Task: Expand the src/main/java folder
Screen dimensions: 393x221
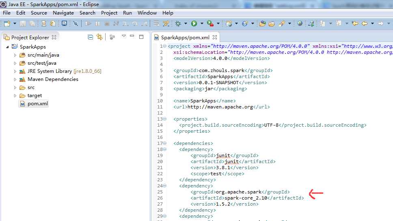Action: tap(15, 55)
